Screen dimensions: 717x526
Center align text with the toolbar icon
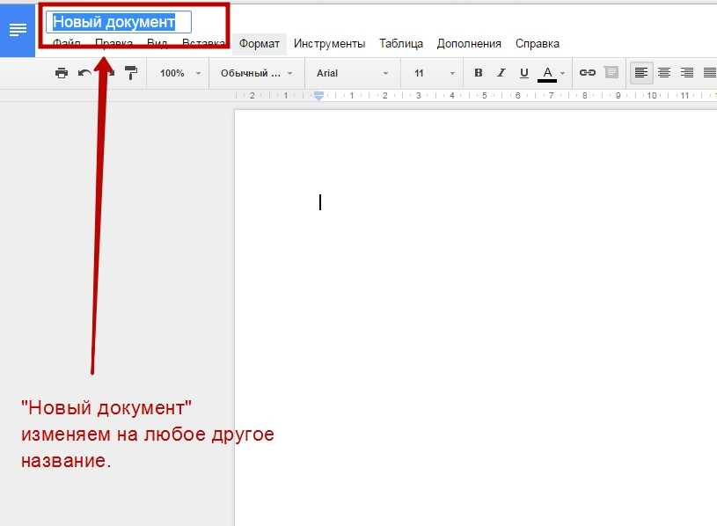click(664, 73)
